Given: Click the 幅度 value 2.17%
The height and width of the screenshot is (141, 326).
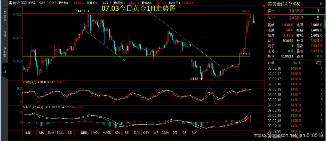Looking at the screenshot, I should pyautogui.click(x=288, y=35).
